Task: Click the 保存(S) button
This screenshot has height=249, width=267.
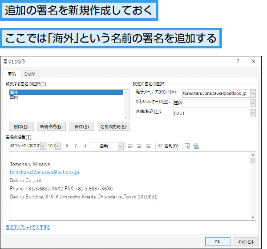Action: pos(82,126)
